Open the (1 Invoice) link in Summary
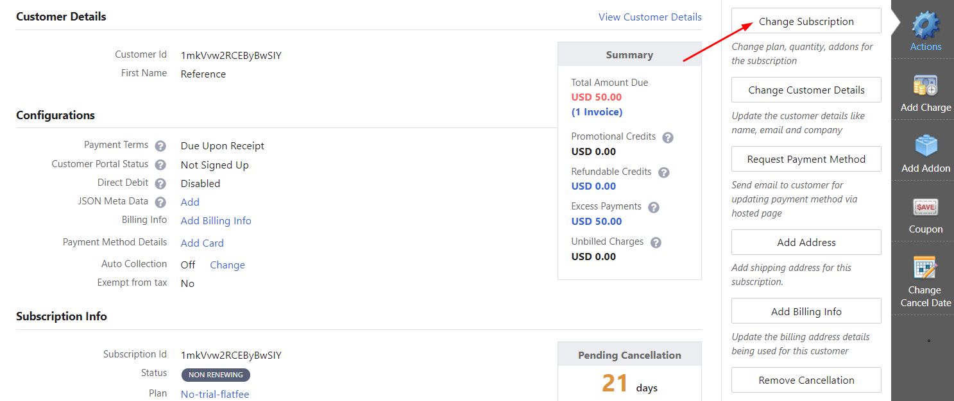 click(x=597, y=112)
